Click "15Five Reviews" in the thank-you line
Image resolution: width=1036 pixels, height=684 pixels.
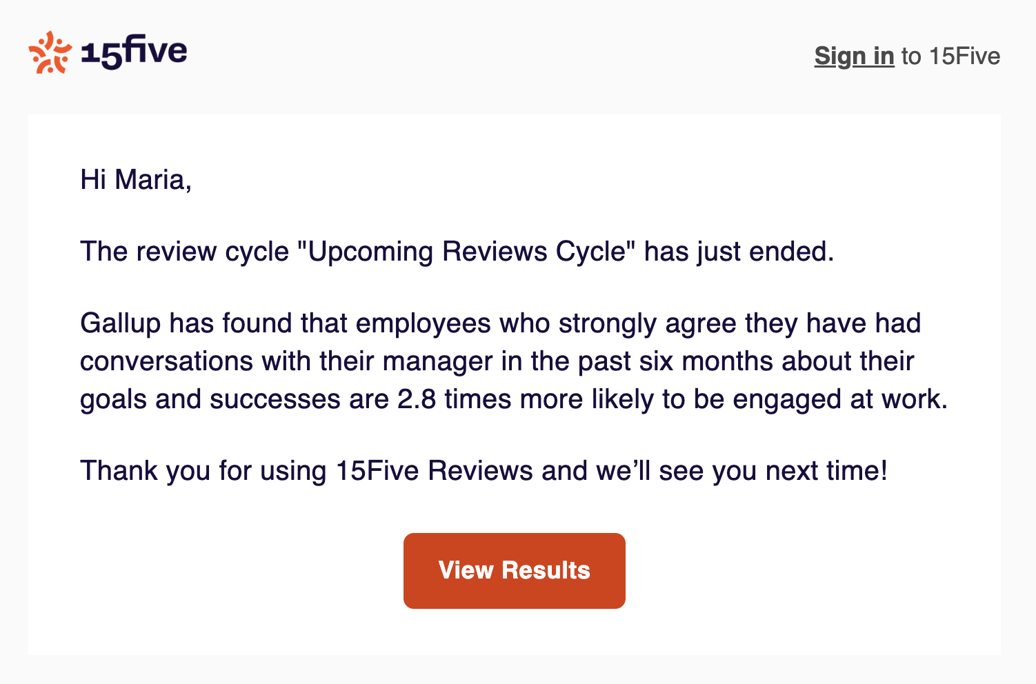coord(434,471)
